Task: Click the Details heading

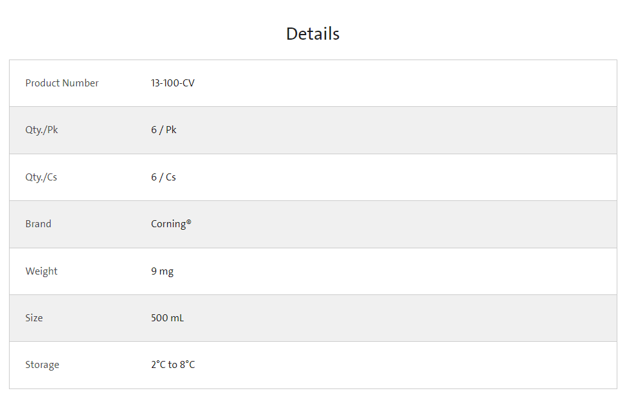Action: click(x=313, y=33)
